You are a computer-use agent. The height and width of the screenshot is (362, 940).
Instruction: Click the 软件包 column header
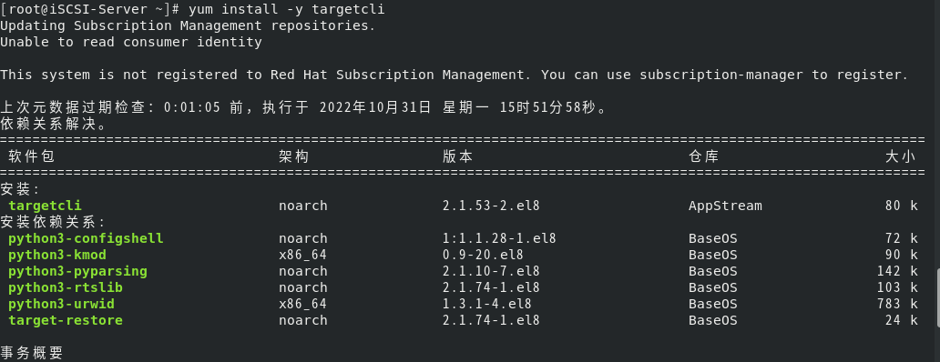click(x=31, y=156)
